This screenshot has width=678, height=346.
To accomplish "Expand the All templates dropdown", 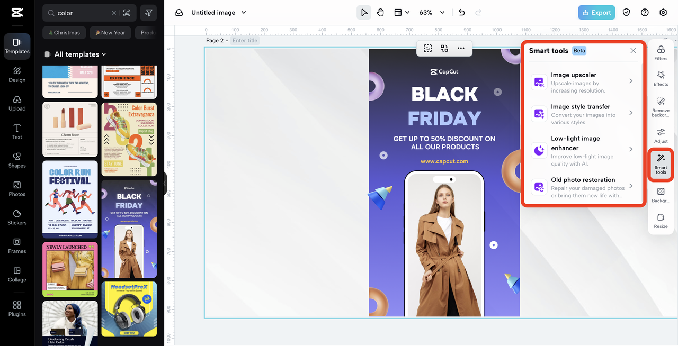I will point(76,54).
